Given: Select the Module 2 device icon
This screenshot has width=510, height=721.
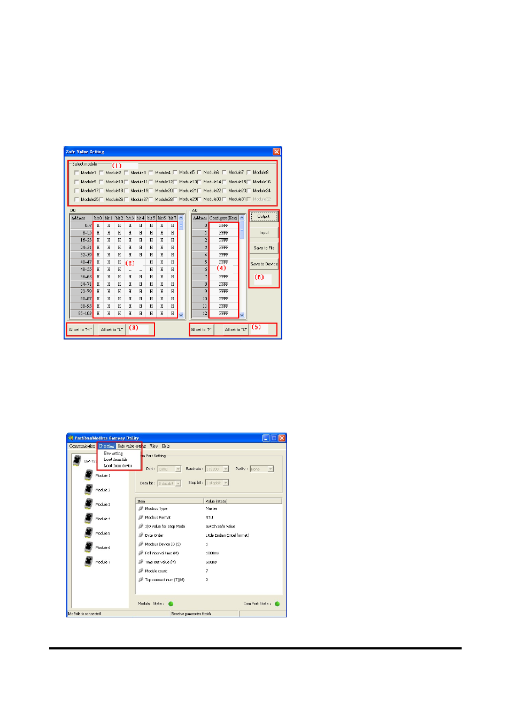Looking at the screenshot, I should pos(89,489).
